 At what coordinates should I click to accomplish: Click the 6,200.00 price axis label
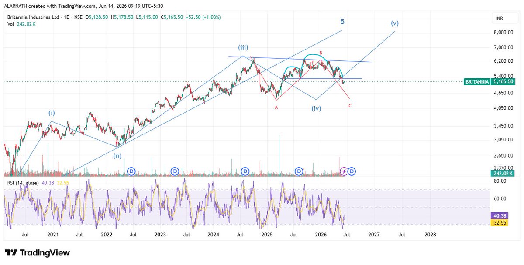[x=503, y=61]
